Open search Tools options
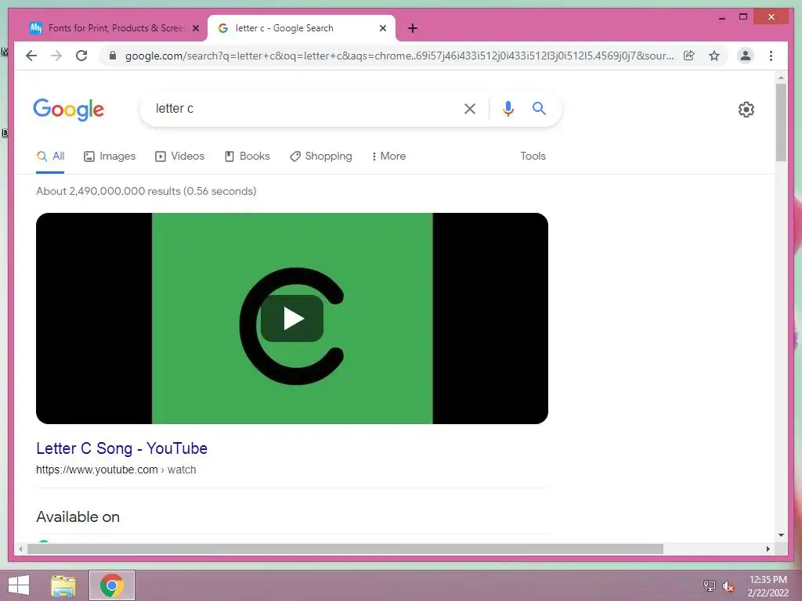 click(x=533, y=157)
